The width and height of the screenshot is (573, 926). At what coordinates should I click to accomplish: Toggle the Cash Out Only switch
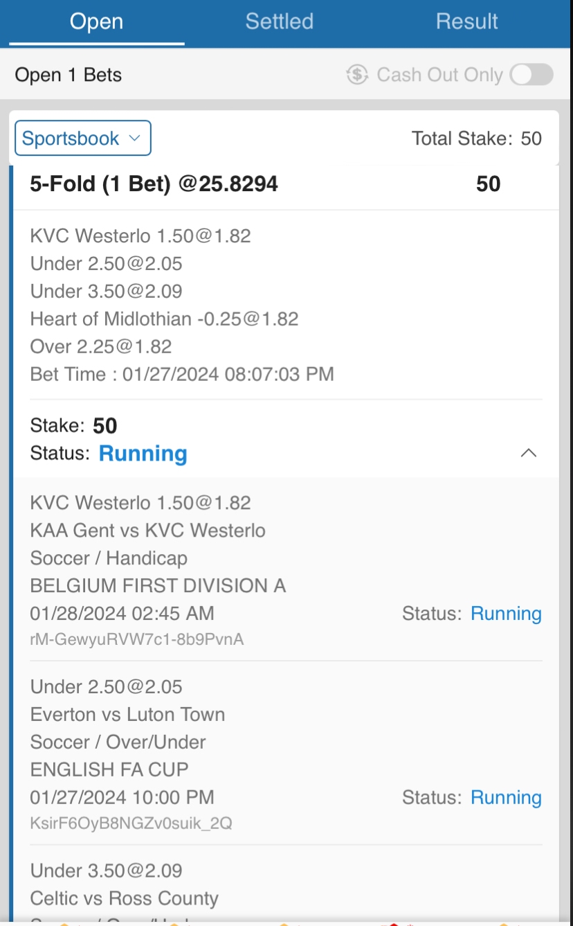click(531, 75)
